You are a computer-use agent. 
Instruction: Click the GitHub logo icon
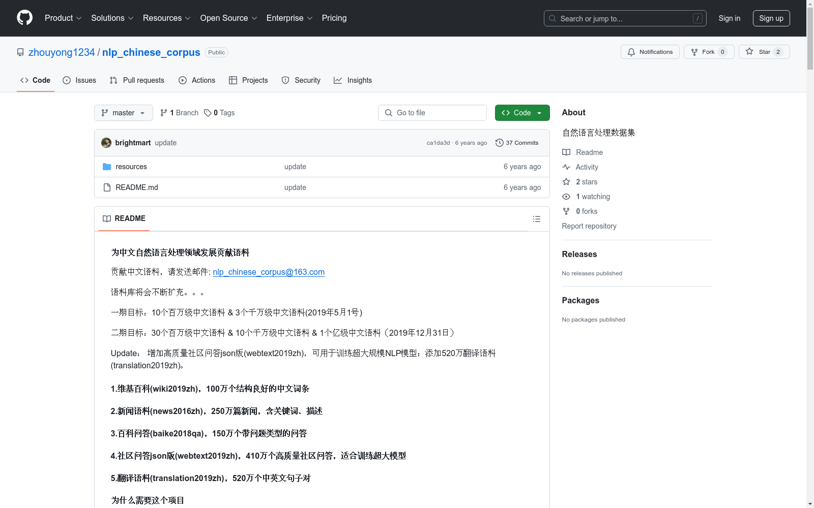pos(24,18)
